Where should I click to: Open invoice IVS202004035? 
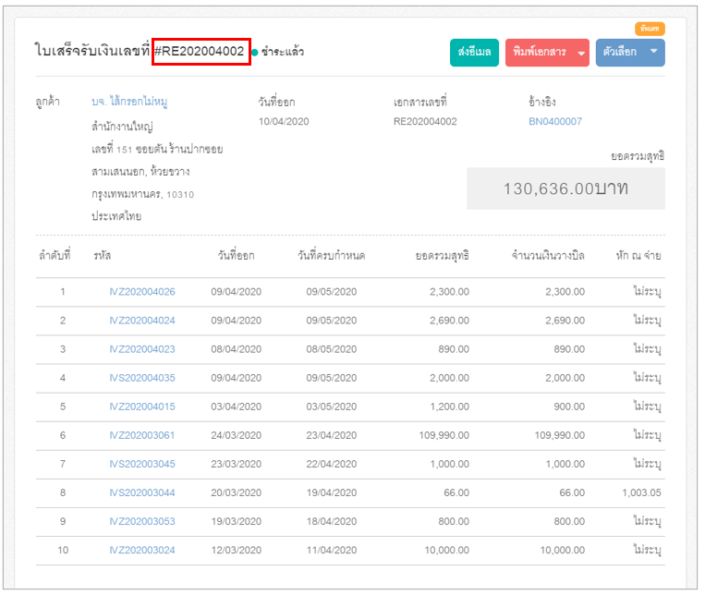[x=142, y=378]
